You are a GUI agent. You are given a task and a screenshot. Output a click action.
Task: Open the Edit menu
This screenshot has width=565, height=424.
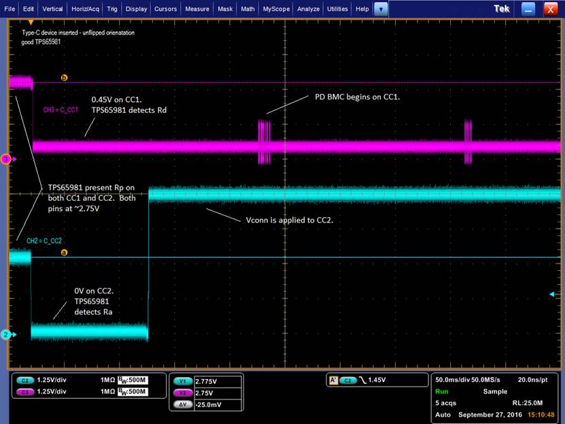pos(28,9)
